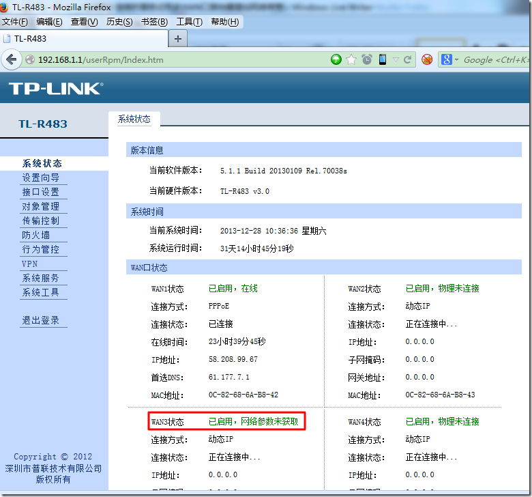
Task: Click WAN4 status 已启用，物理未连接
Action: coord(443,422)
